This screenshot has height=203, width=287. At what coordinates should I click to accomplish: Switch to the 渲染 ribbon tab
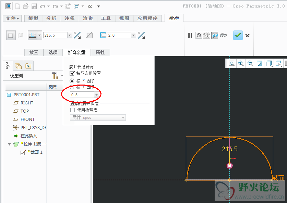[88, 18]
